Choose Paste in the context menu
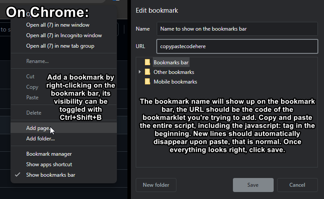The image size is (324, 199). 63,98
